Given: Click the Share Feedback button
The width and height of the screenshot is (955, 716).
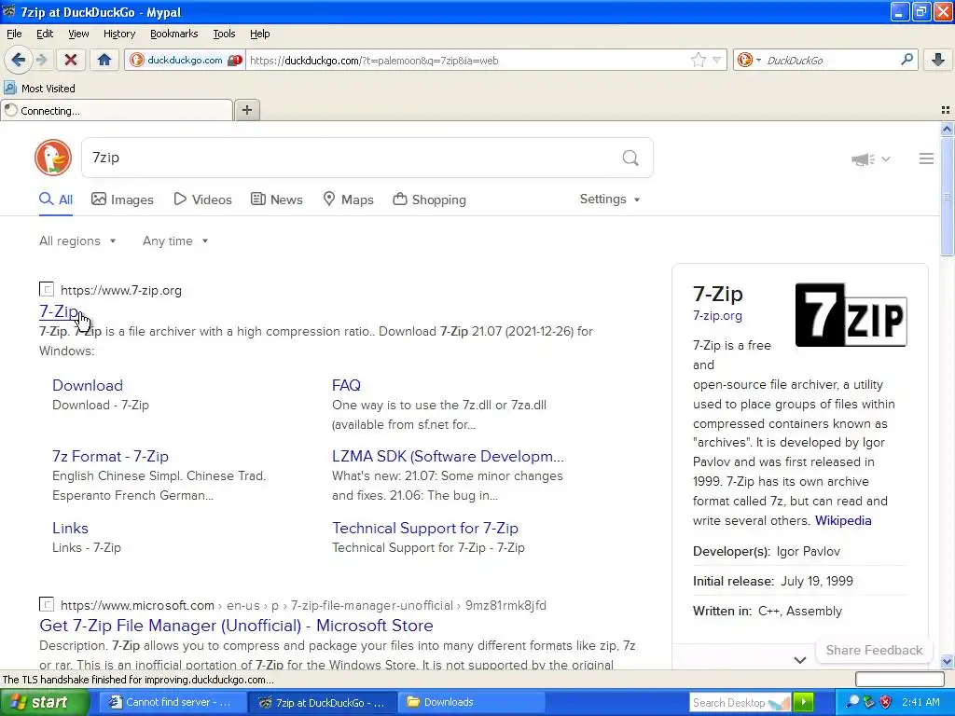Looking at the screenshot, I should (x=874, y=650).
